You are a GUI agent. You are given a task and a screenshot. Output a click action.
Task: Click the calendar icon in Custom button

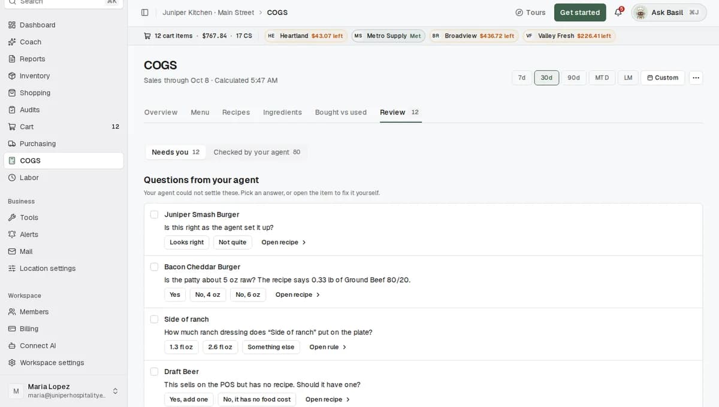click(x=650, y=78)
